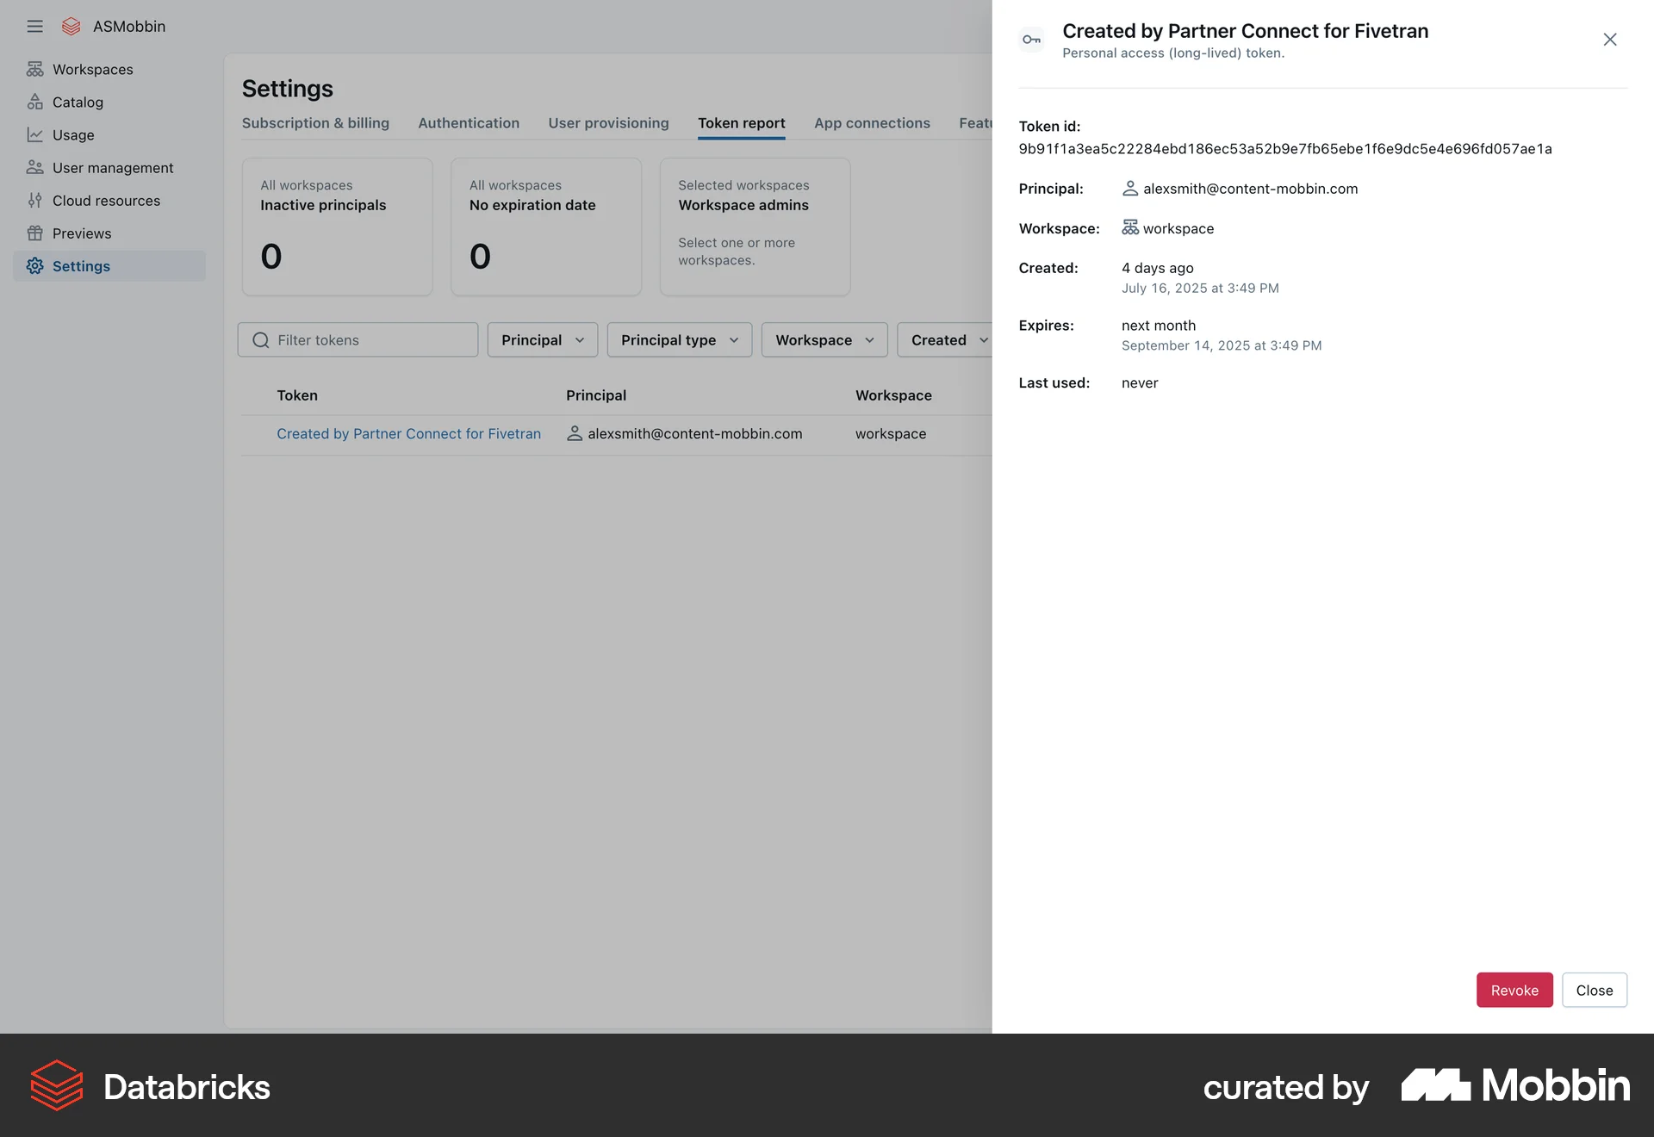Image resolution: width=1654 pixels, height=1137 pixels.
Task: Open the Principal filter dropdown
Action: [541, 339]
